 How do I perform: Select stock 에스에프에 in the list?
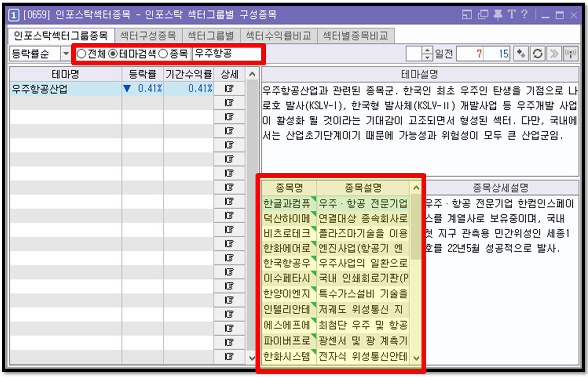[289, 325]
